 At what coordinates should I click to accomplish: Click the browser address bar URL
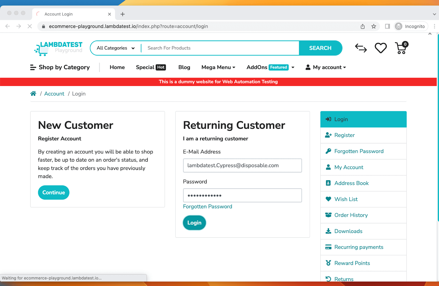click(x=128, y=26)
